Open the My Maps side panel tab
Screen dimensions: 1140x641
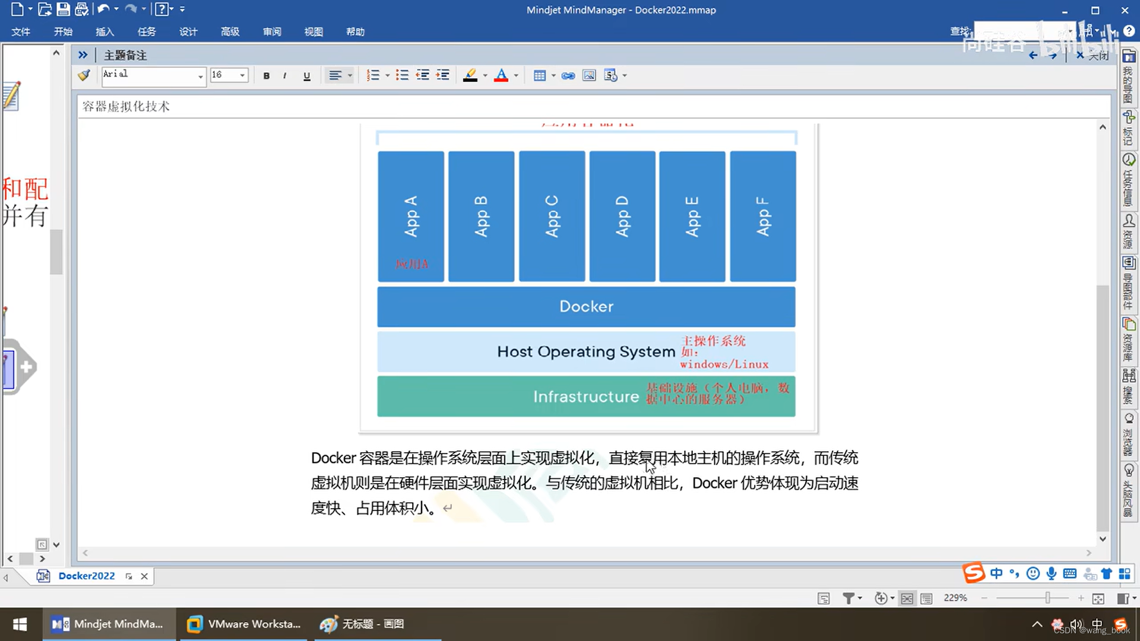[x=1129, y=76]
